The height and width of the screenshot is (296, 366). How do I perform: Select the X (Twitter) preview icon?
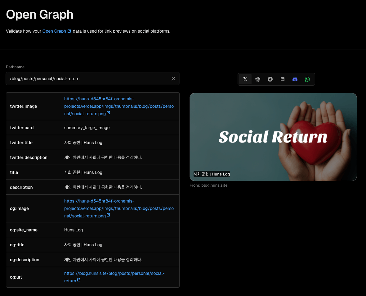pyautogui.click(x=245, y=79)
